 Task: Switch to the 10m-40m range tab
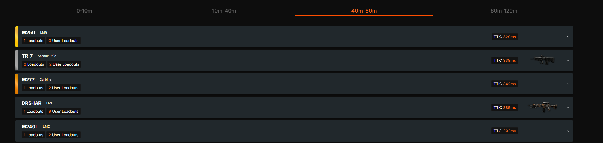(224, 11)
